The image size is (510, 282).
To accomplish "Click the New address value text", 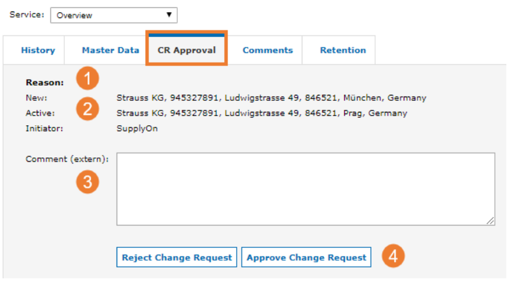I will (x=271, y=98).
